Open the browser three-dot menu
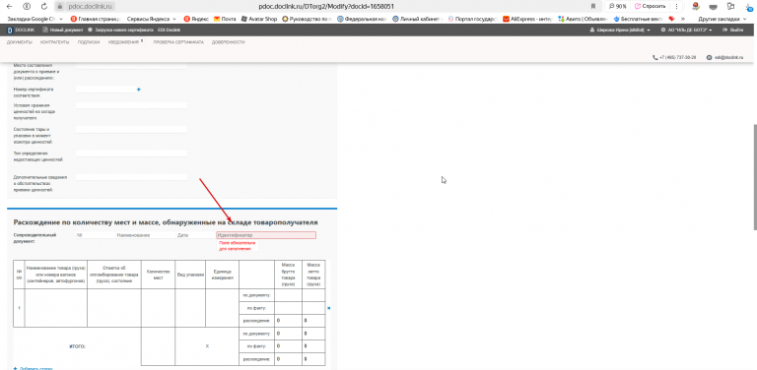Image resolution: width=757 pixels, height=370 pixels. click(676, 6)
